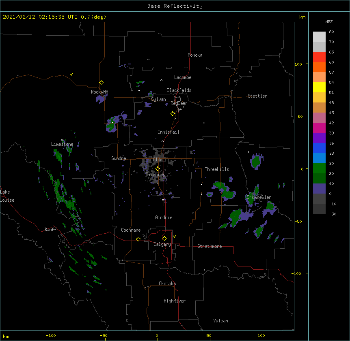Click the Blackfalds label
Image resolution: width=350 pixels, height=341 pixels.
pyautogui.click(x=179, y=90)
